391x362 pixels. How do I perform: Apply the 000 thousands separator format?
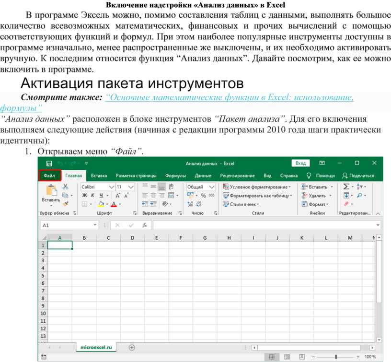click(211, 195)
